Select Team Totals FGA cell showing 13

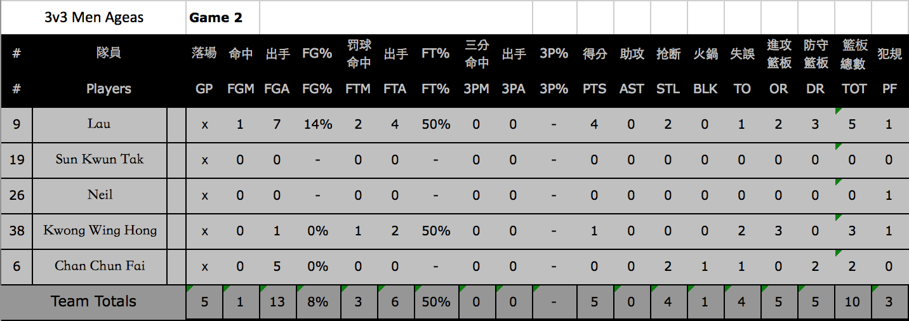point(277,302)
